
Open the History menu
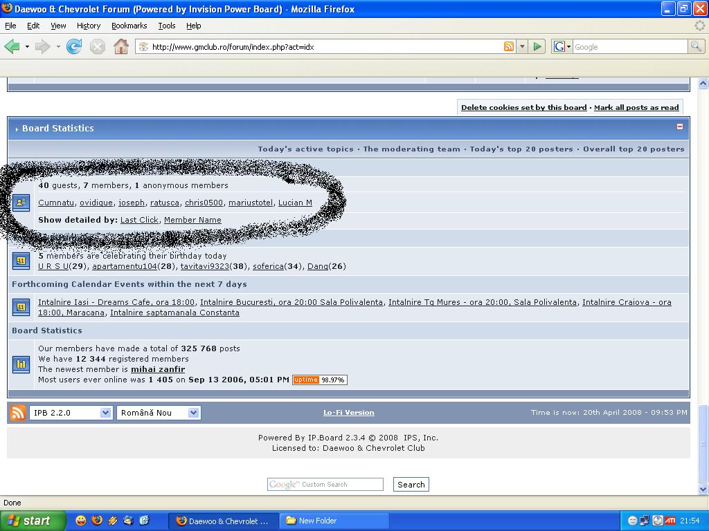pos(89,26)
